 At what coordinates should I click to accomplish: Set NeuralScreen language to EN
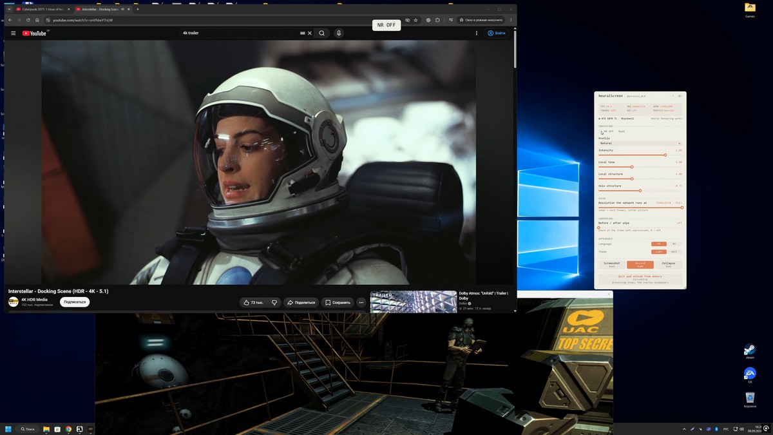659,244
